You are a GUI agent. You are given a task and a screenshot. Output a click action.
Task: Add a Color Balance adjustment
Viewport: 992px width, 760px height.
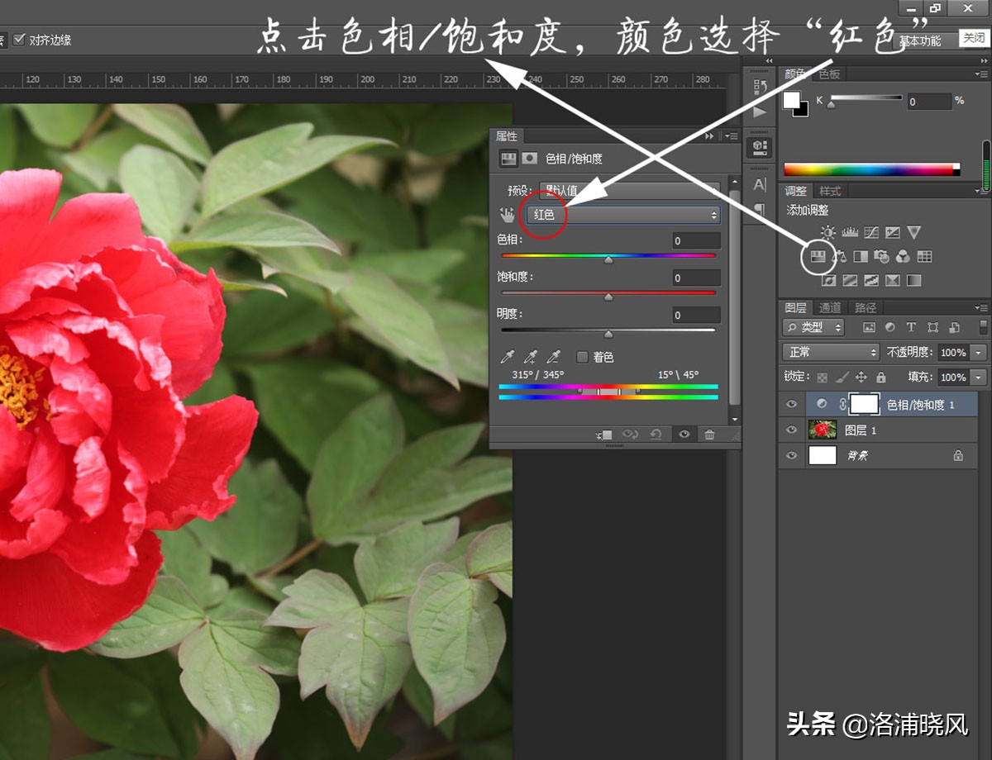pyautogui.click(x=839, y=256)
